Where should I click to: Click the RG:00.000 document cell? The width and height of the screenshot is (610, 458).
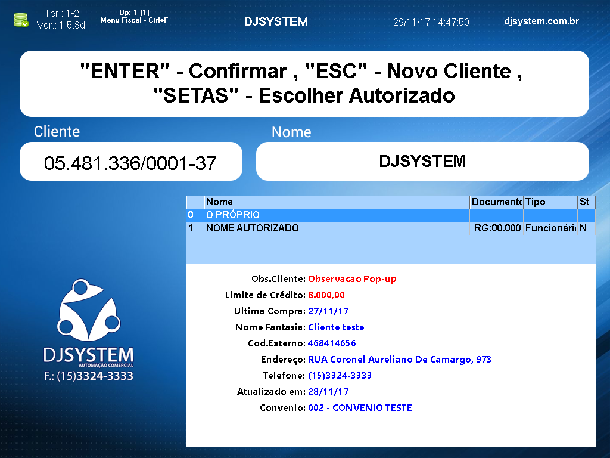coord(496,228)
